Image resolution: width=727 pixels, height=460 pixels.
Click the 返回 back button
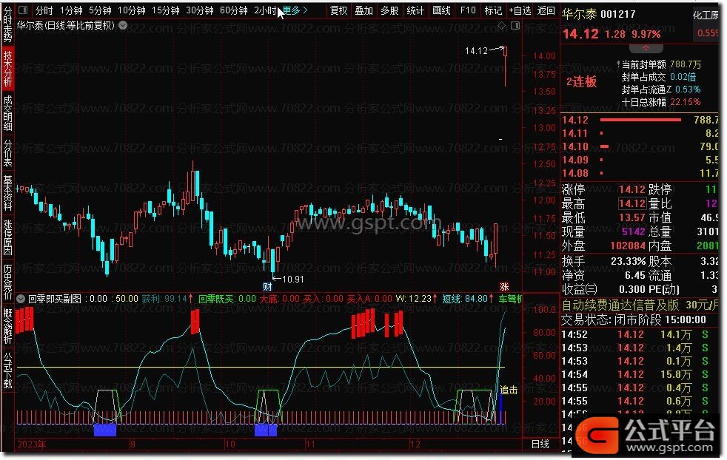pyautogui.click(x=546, y=10)
